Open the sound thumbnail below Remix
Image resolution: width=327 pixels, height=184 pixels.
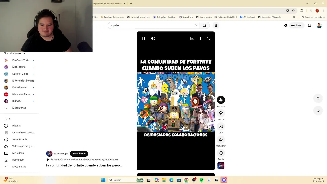point(221,166)
